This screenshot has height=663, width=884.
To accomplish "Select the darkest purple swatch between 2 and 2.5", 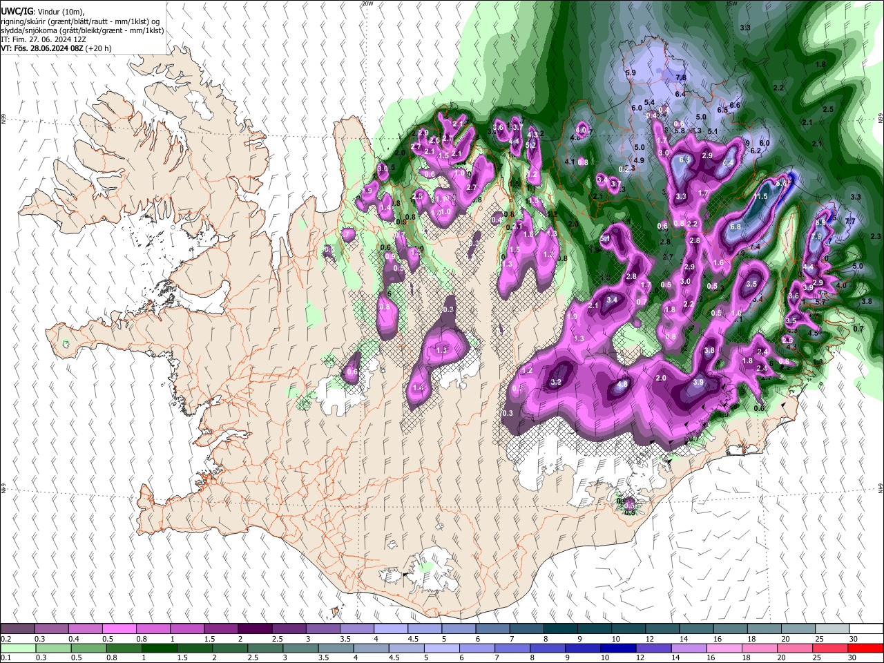I will coord(255,629).
